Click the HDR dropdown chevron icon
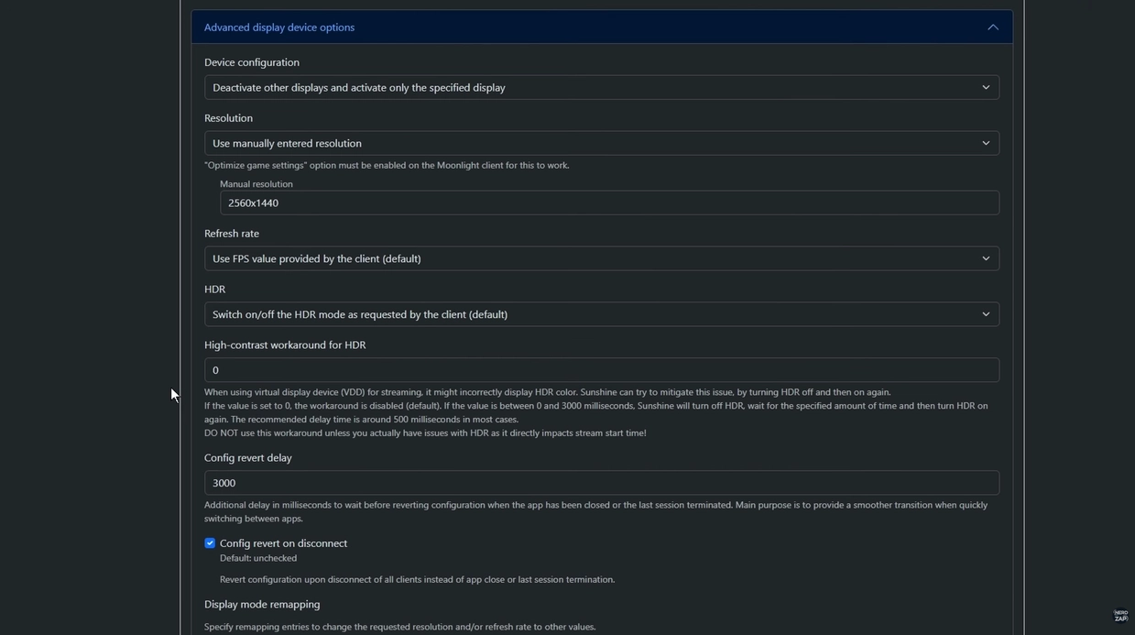The image size is (1135, 635). pyautogui.click(x=986, y=314)
